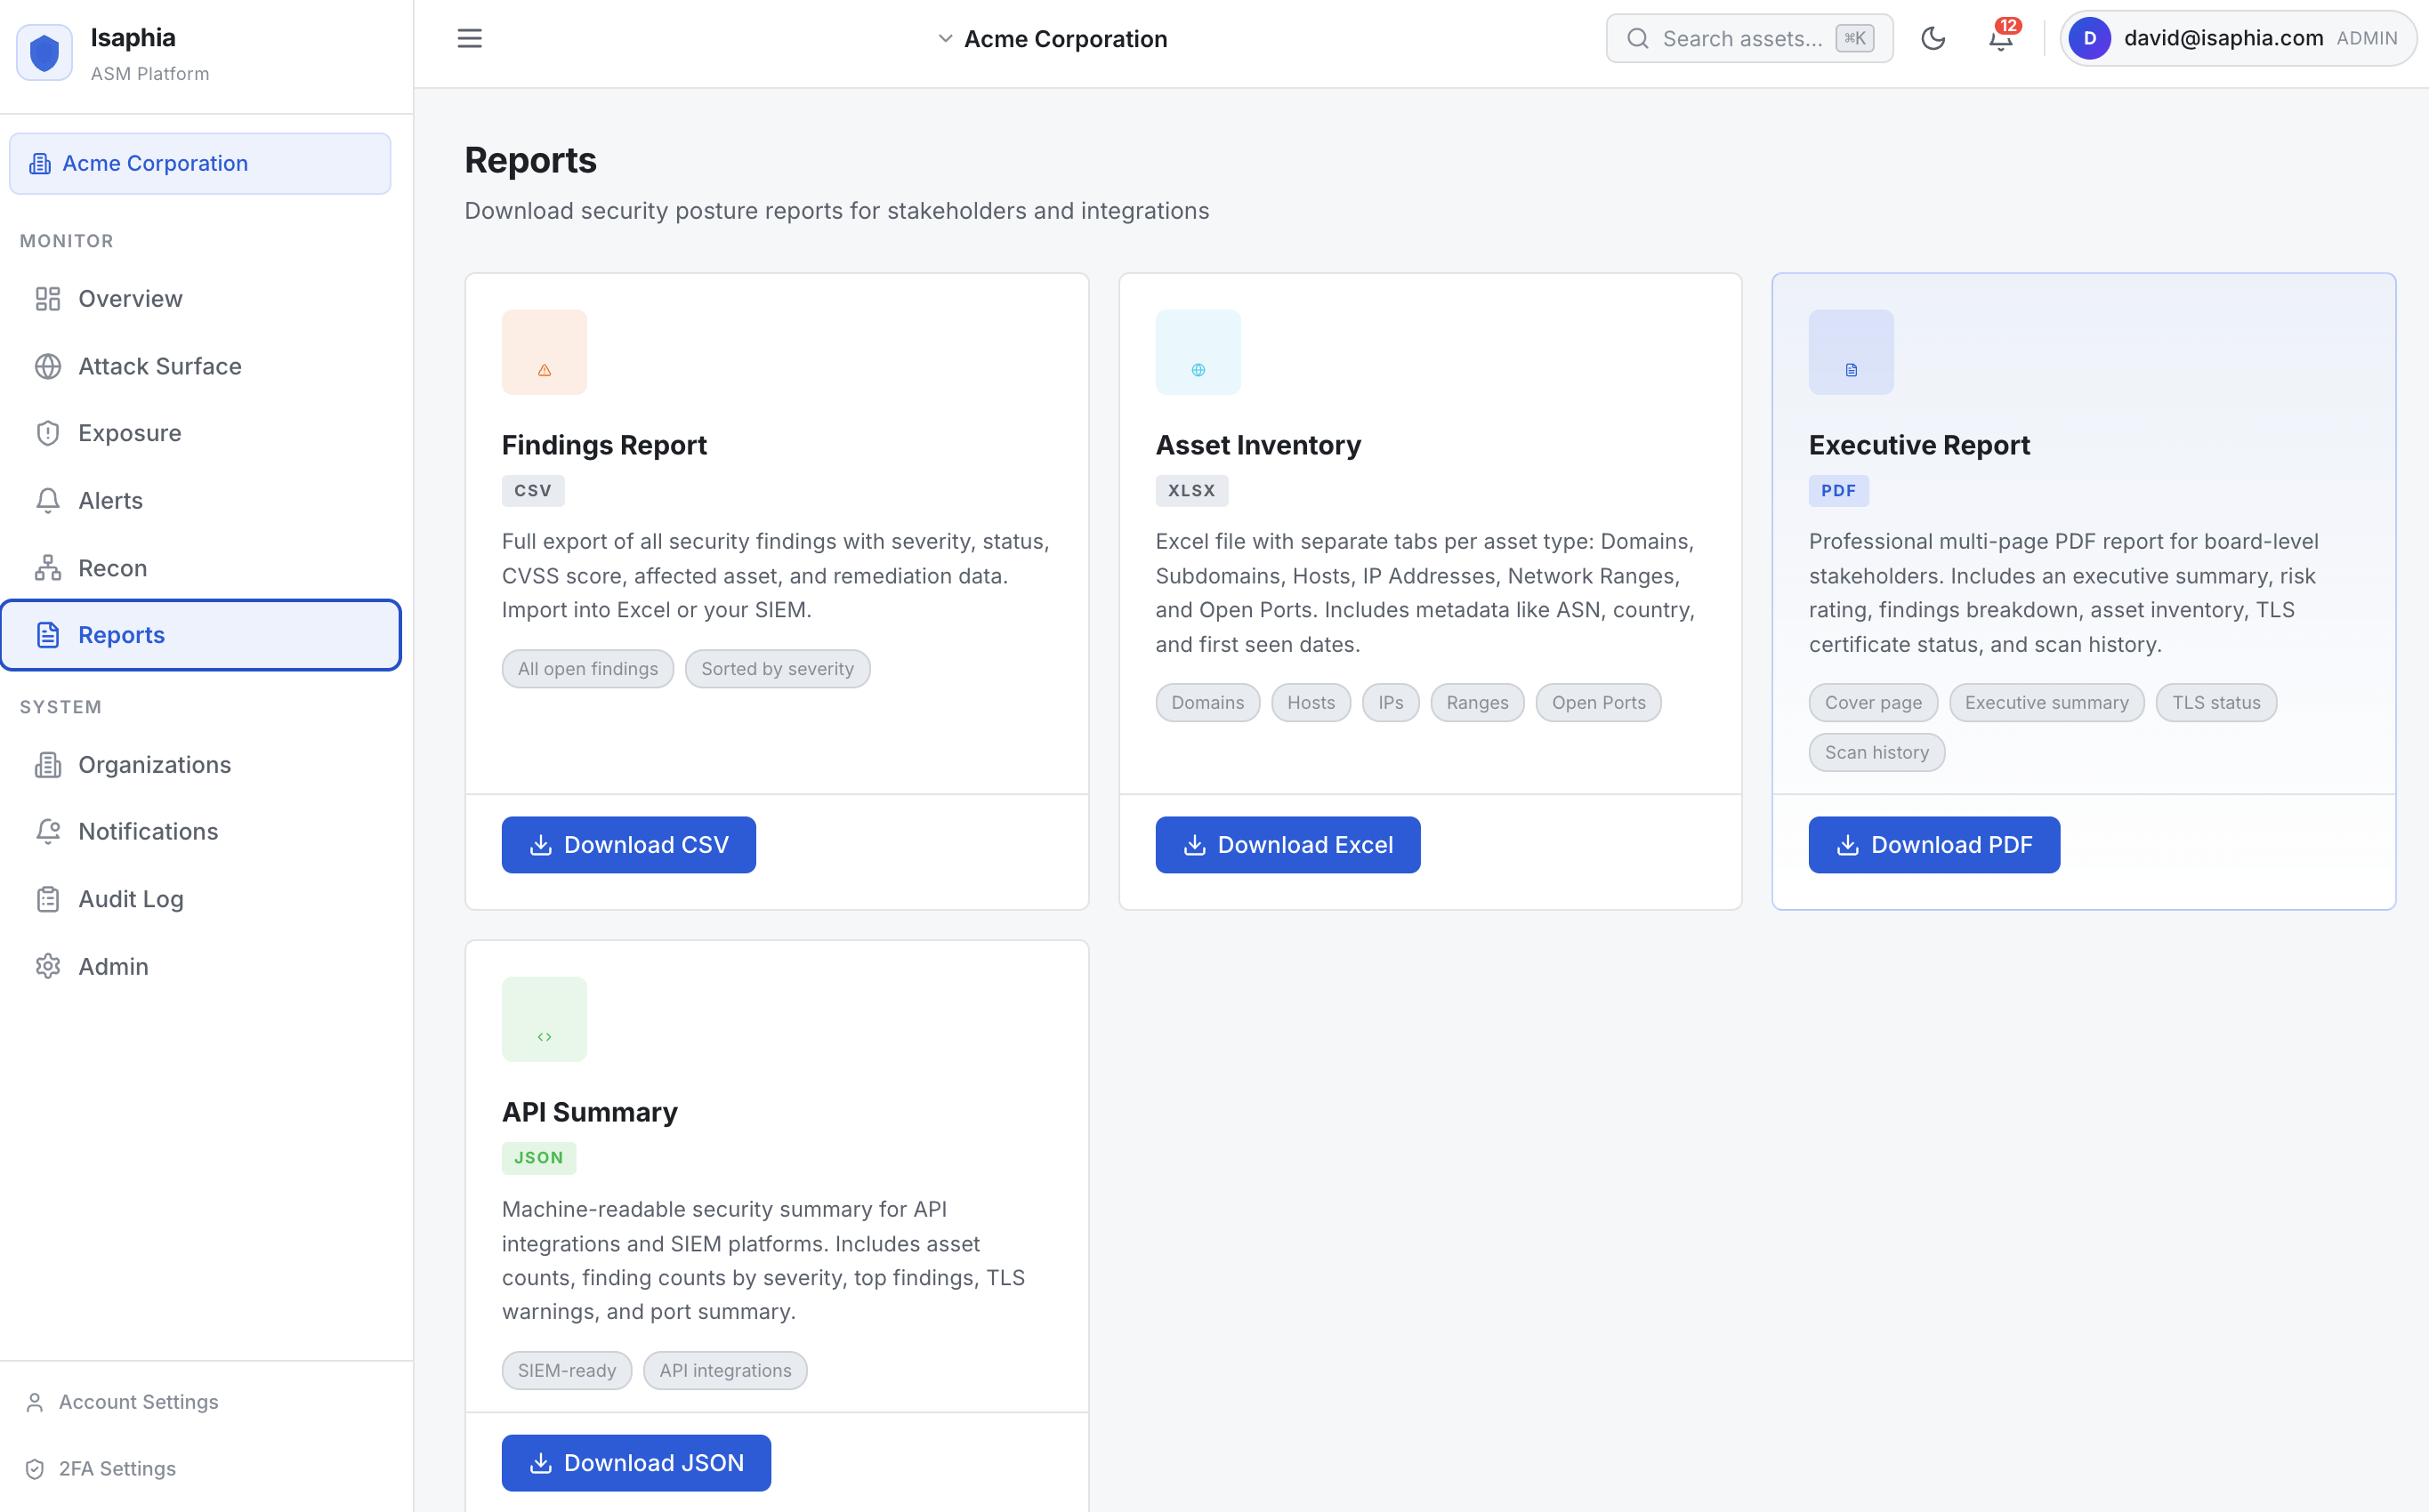Viewport: 2429px width, 1512px height.
Task: Select the Reports menu item
Action: tap(200, 635)
